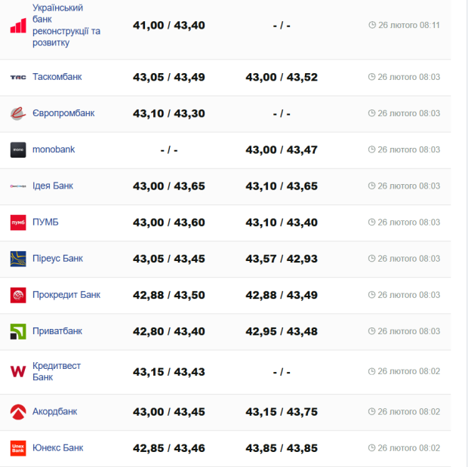This screenshot has width=468, height=467.
Task: Click the Піреус Банк logo icon
Action: coord(18,259)
